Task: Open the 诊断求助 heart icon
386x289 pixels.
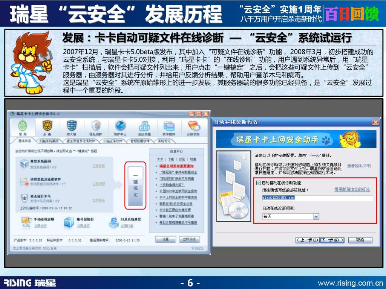Action: tap(193, 126)
